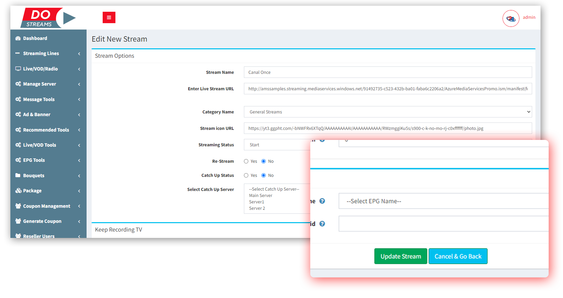This screenshot has width=563, height=298.
Task: Open the EPG Tools menu item
Action: coord(34,160)
